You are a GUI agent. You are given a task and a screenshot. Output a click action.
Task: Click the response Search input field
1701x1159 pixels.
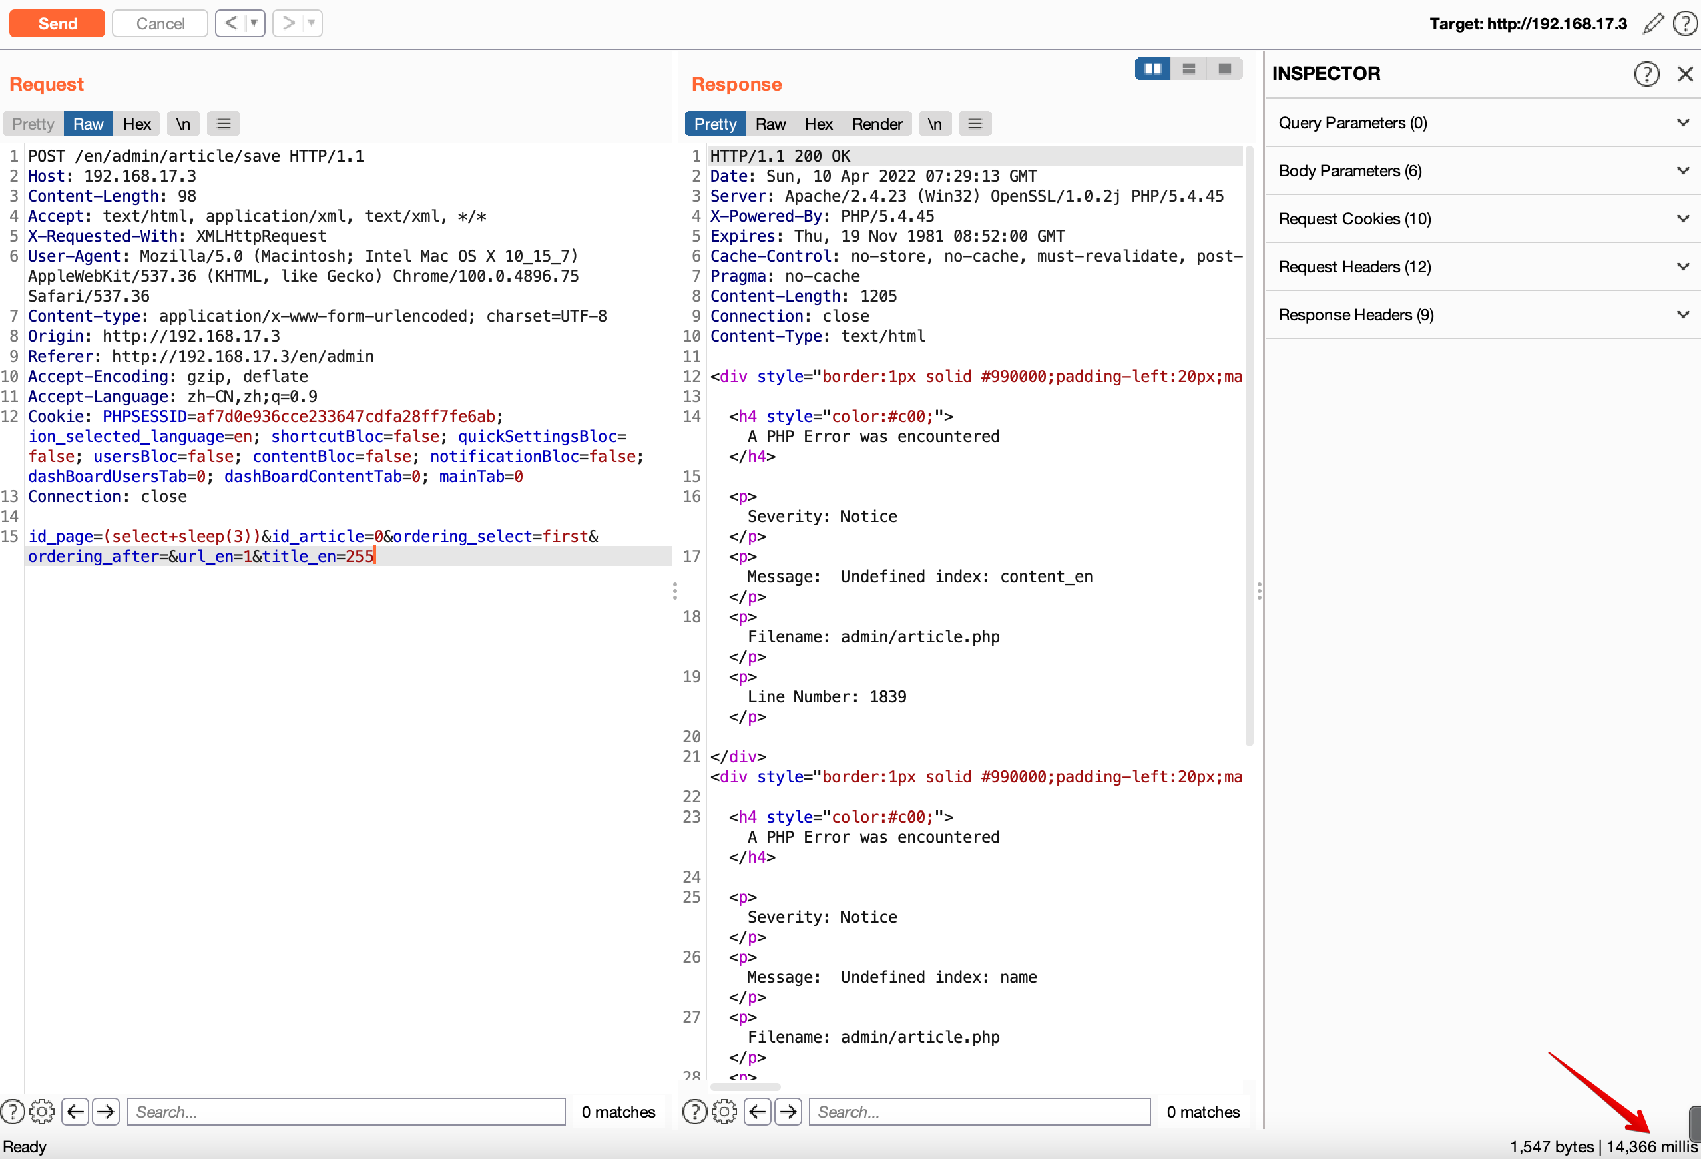tap(979, 1112)
